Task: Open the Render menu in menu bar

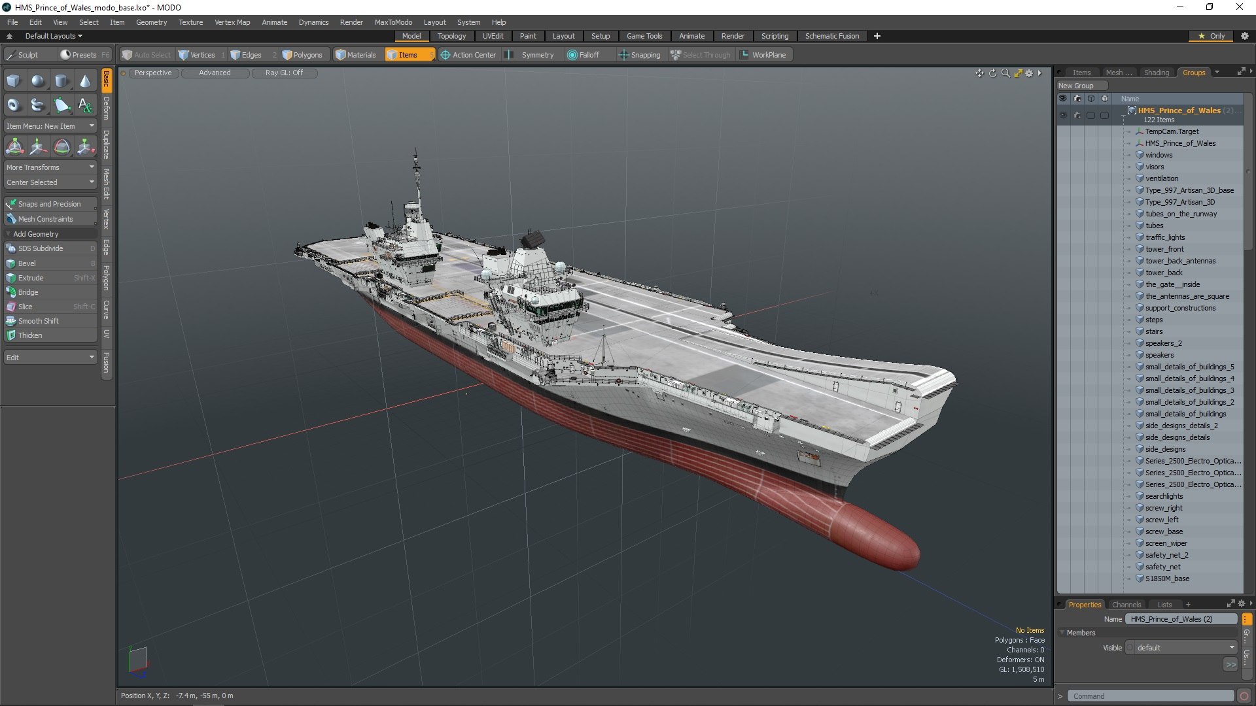Action: [x=351, y=22]
